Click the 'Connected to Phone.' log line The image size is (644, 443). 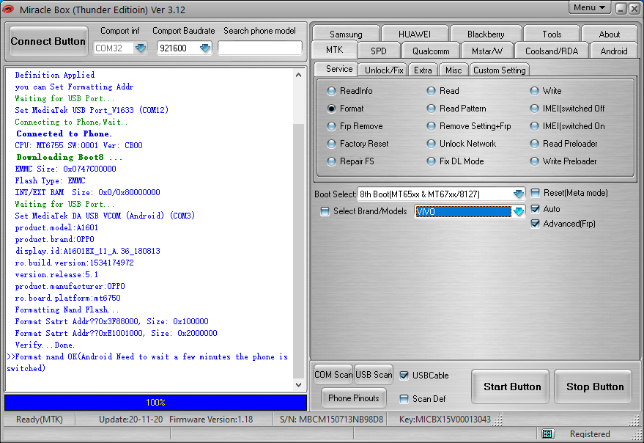pos(64,133)
